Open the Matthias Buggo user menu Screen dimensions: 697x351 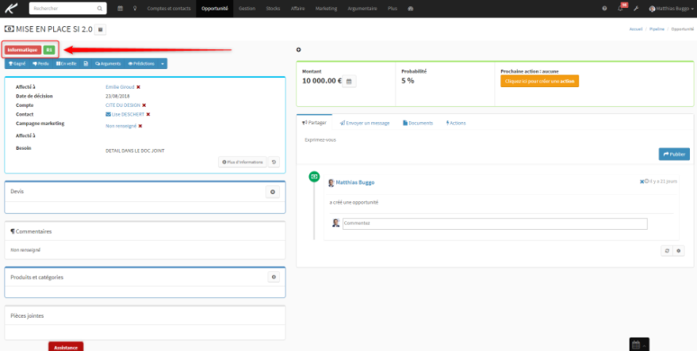[x=671, y=9]
